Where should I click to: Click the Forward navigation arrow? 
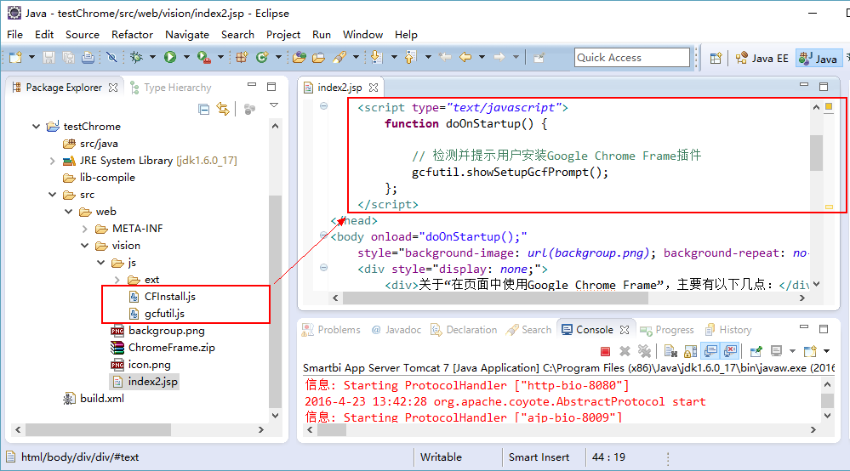coord(499,57)
